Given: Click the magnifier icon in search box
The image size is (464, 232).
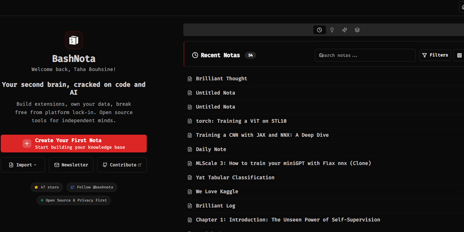Looking at the screenshot, I should coord(321,55).
